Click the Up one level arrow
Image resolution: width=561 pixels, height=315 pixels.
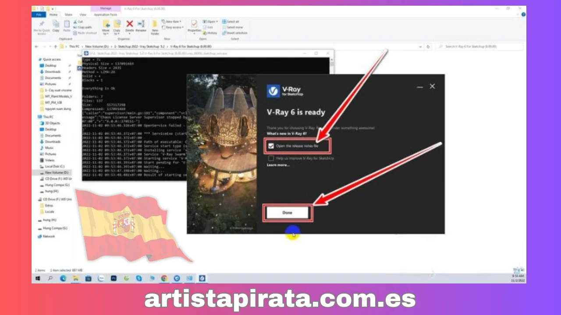tap(56, 46)
